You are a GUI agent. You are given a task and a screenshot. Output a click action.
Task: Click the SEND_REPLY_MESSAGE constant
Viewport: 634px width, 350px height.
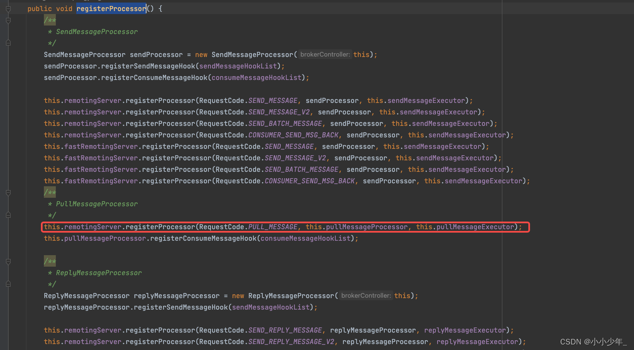(x=285, y=330)
